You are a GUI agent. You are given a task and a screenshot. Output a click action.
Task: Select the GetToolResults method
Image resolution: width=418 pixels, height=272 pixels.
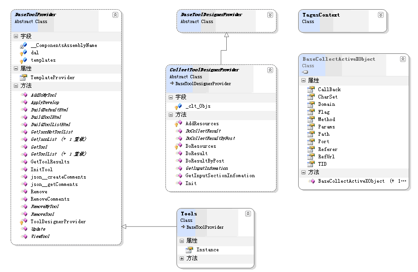50,162
